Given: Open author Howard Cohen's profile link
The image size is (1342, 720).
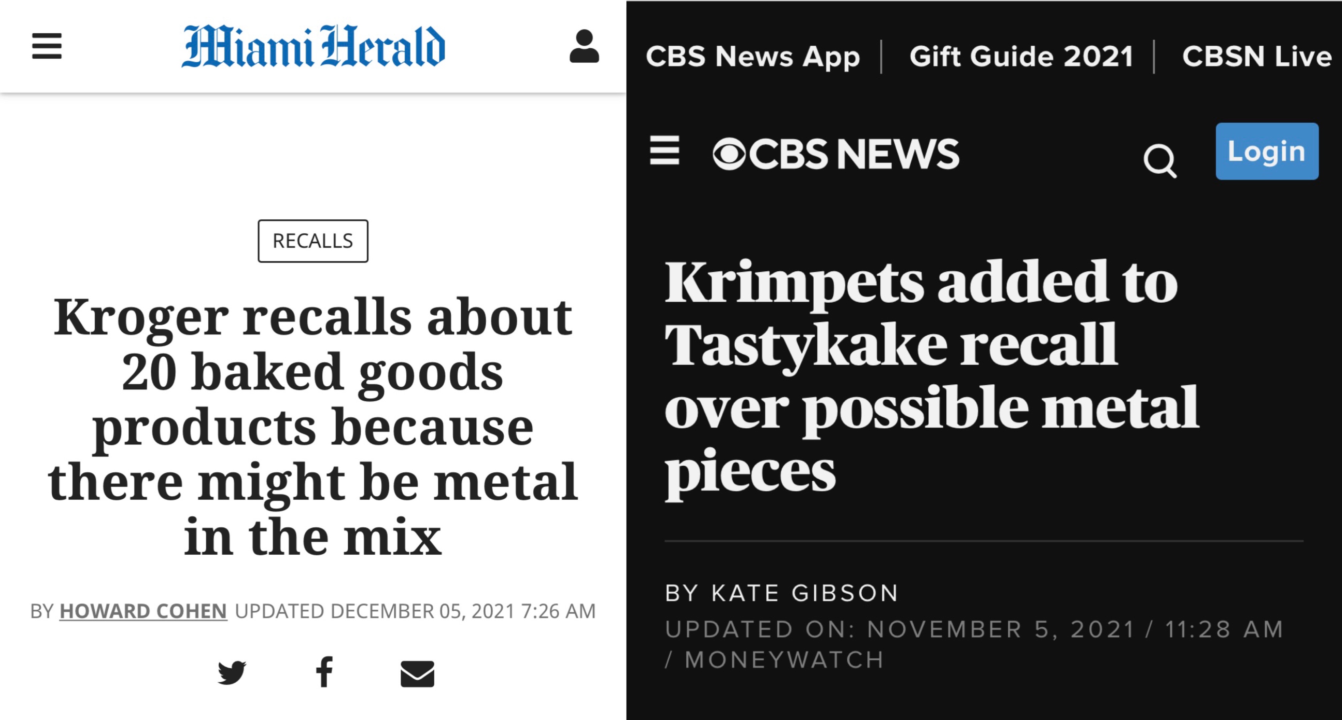Looking at the screenshot, I should [x=143, y=611].
